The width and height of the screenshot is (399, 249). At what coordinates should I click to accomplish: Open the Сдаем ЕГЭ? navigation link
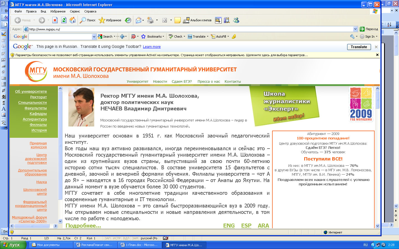181,82
